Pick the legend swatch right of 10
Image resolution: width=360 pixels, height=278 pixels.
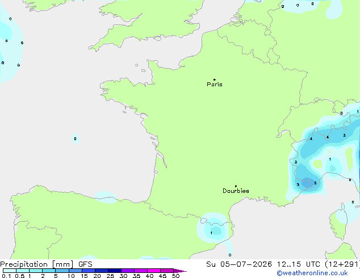[x=76, y=271]
